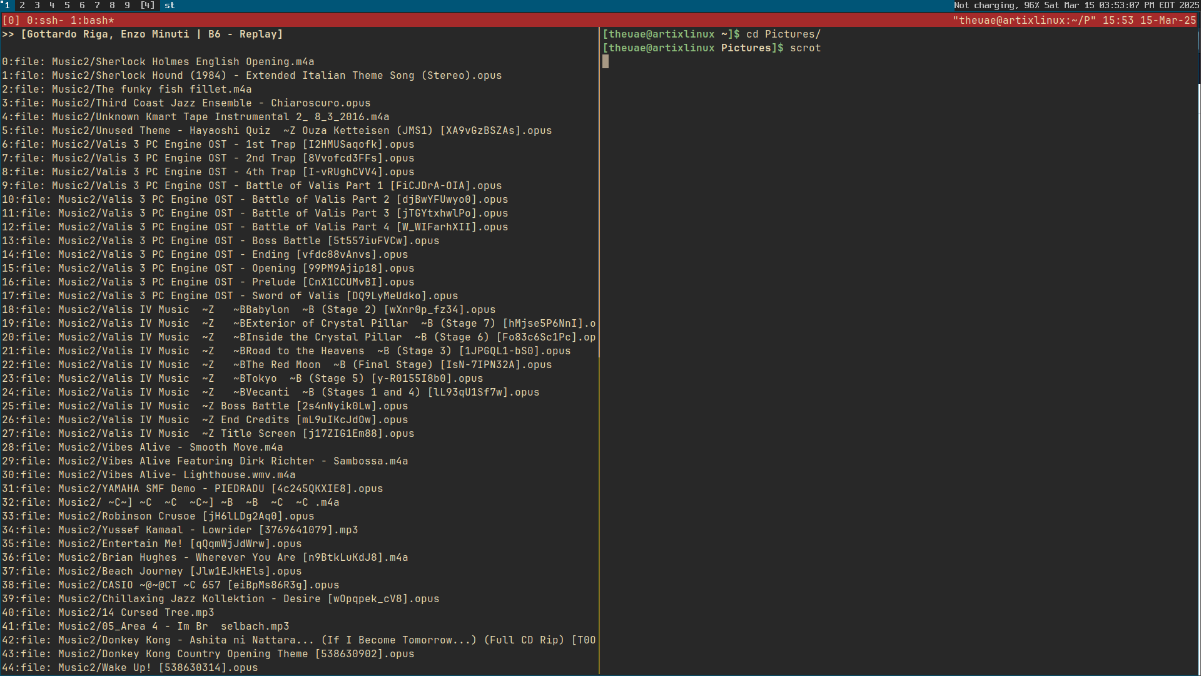Click entry Unused Theme Hayaoshi Quiz
This screenshot has width=1201, height=676.
coord(277,131)
